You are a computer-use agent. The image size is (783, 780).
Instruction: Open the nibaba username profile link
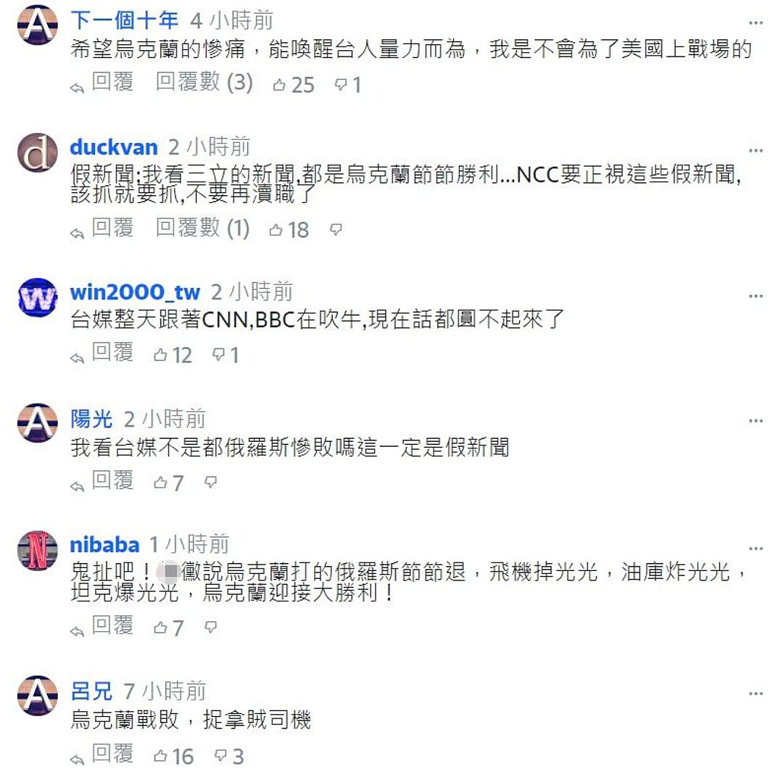(104, 545)
